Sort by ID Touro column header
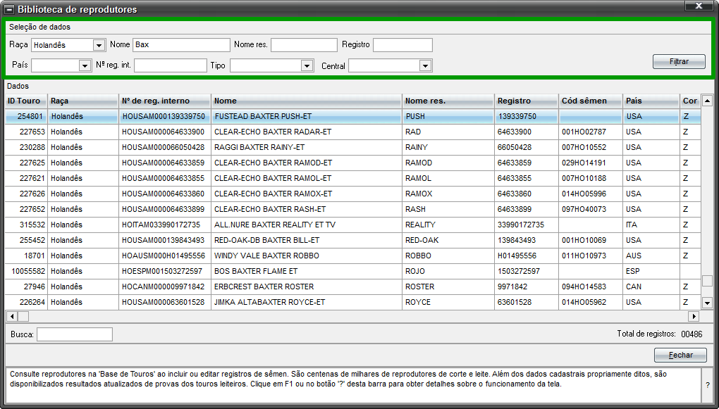Viewport: 719px width, 409px height. 26,101
